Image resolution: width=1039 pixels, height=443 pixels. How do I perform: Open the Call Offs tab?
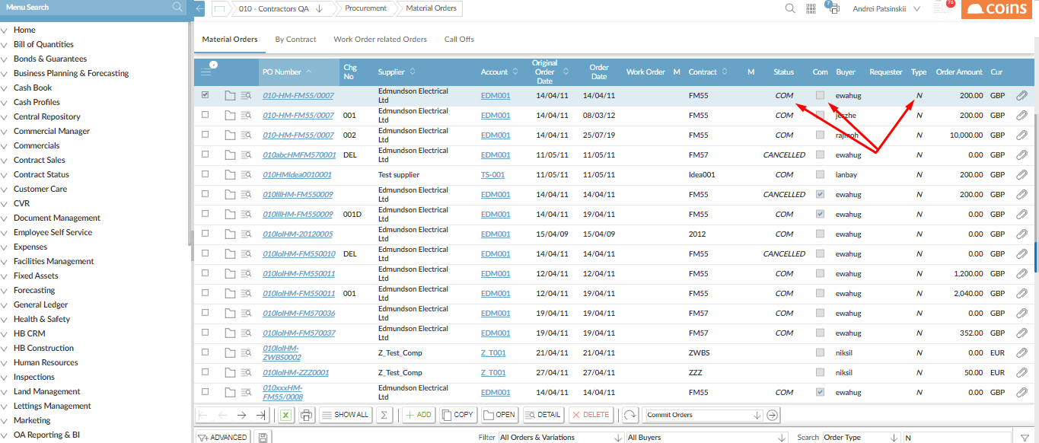[x=459, y=39]
